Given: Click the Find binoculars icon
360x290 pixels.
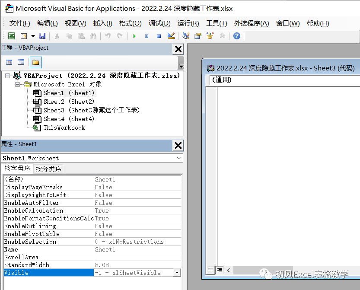Looking at the screenshot, I should 93,36.
